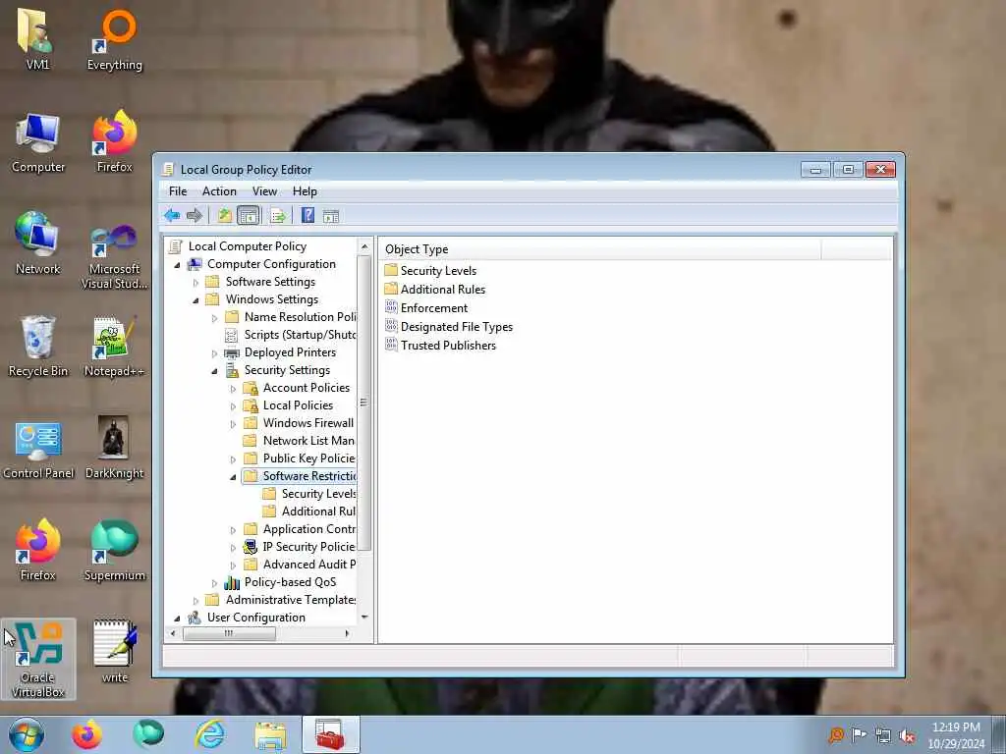Select the Control Panel desktop icon
The height and width of the screenshot is (754, 1006).
coord(38,449)
